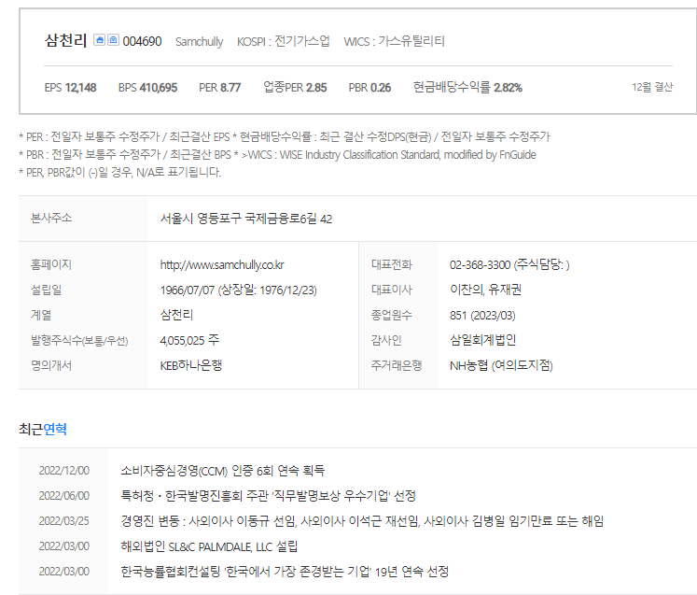Click the CEO names 이찬의, 유재권
The width and height of the screenshot is (697, 595).
(x=485, y=290)
